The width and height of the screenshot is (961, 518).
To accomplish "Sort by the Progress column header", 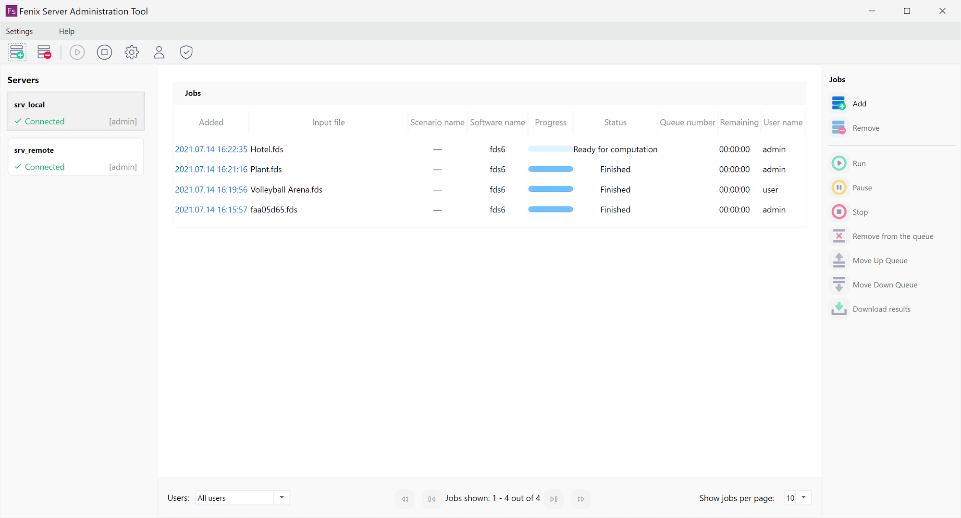I will click(x=551, y=122).
